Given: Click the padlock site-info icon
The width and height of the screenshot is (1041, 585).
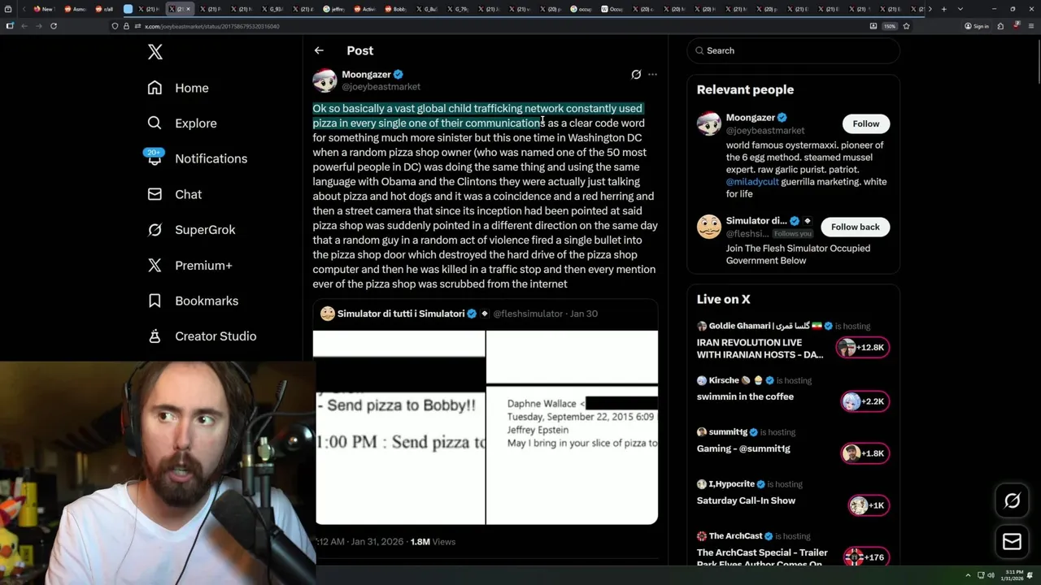Looking at the screenshot, I should [x=126, y=26].
